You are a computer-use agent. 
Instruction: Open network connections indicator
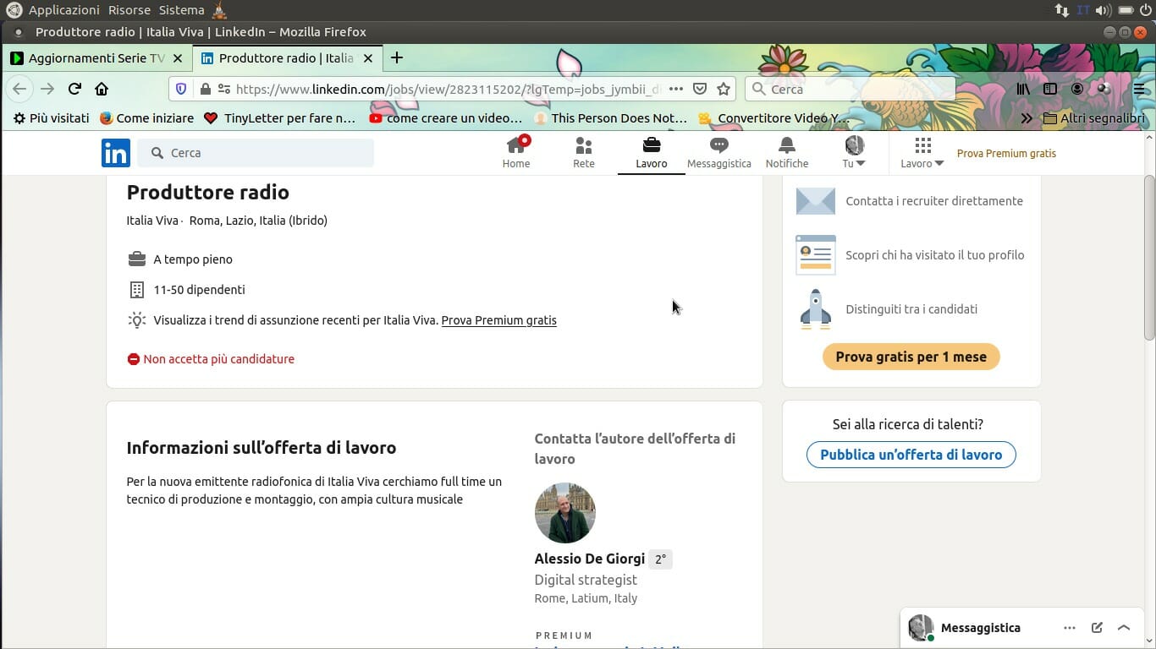[x=1061, y=10]
